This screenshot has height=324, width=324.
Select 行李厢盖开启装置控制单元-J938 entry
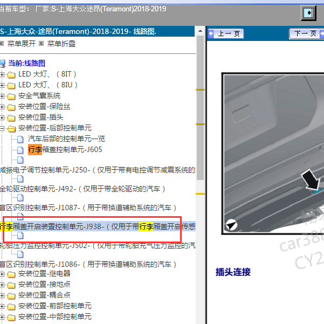click(x=98, y=226)
